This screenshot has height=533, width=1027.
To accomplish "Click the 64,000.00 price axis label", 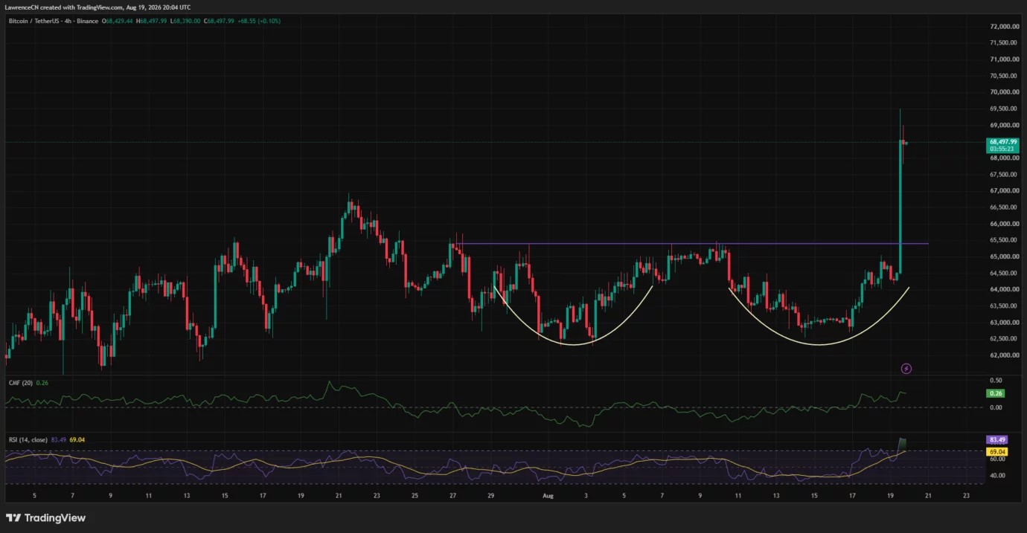I will click(x=1003, y=290).
